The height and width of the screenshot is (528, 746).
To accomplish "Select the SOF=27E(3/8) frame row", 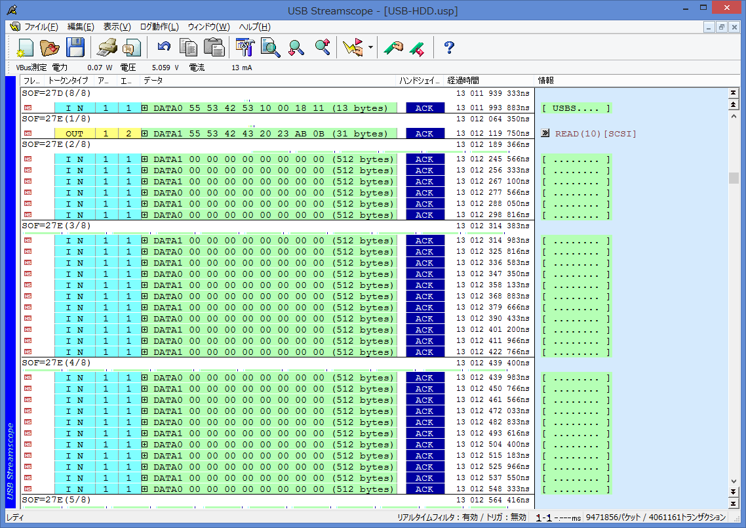I will pos(277,226).
